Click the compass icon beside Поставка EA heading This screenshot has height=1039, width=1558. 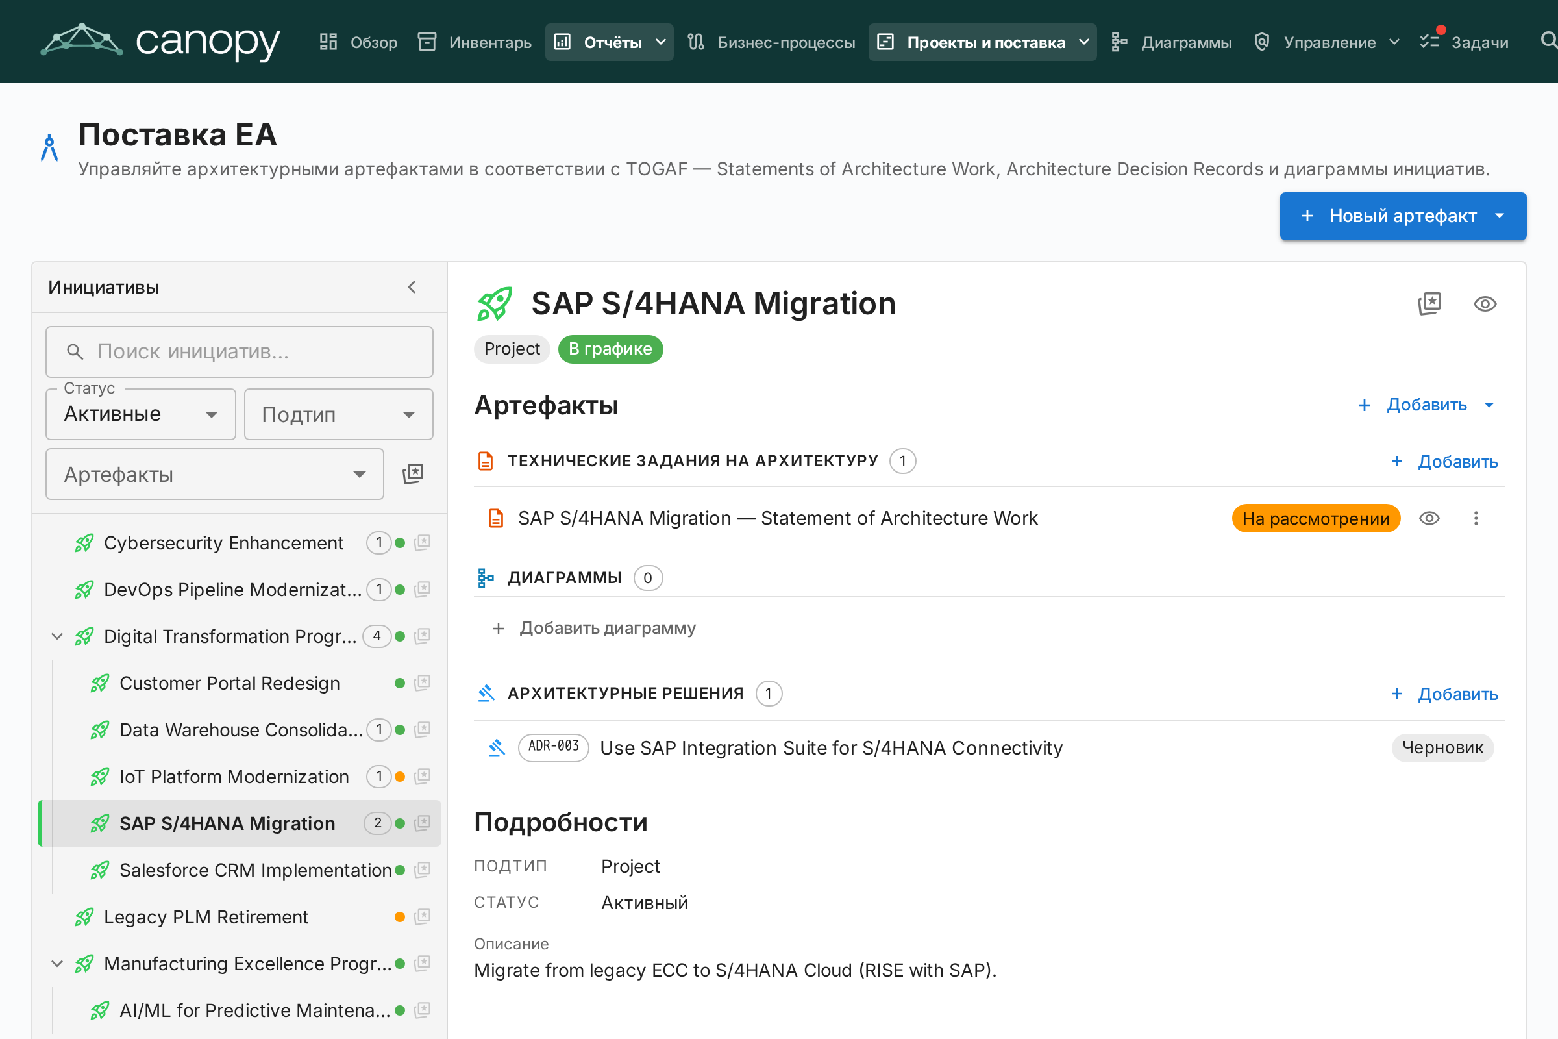[49, 148]
